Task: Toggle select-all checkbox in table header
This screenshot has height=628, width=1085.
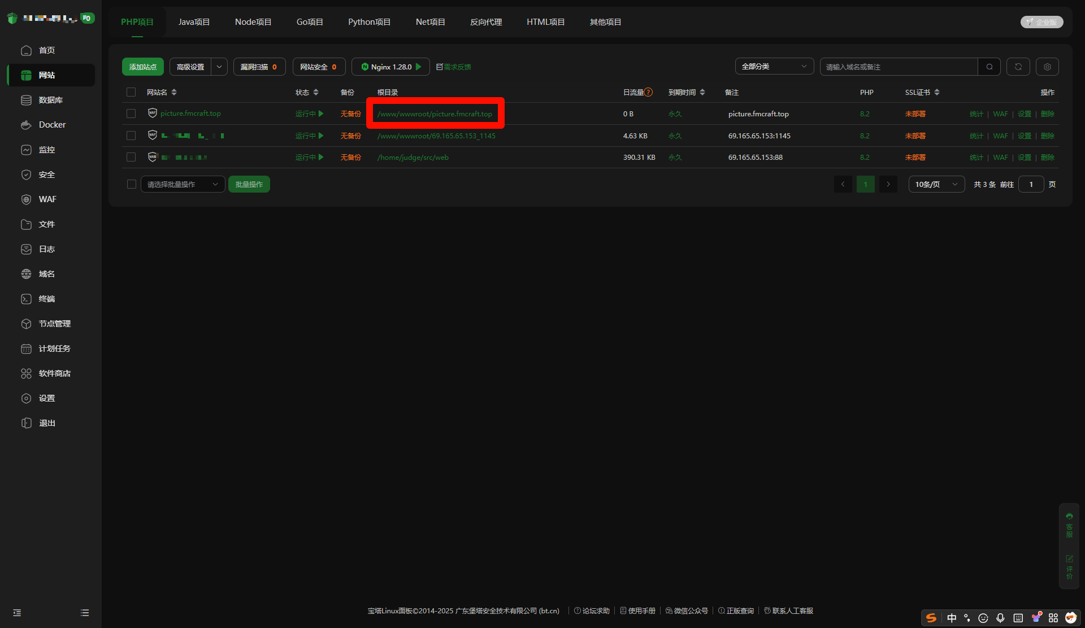Action: (x=131, y=92)
